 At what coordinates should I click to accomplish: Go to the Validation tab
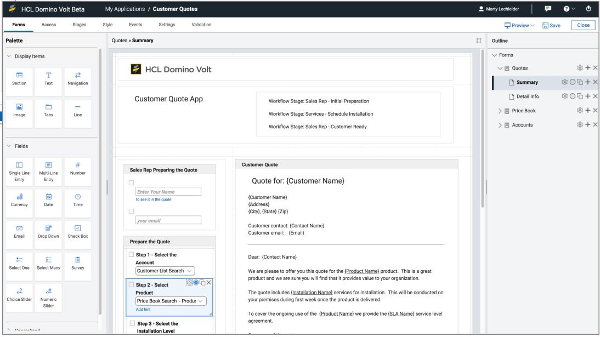coord(201,25)
